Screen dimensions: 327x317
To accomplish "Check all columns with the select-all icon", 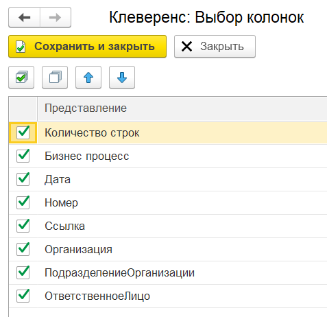I will 21,78.
